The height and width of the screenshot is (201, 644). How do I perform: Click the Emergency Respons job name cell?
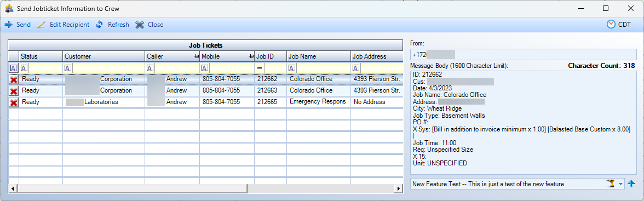(x=319, y=101)
